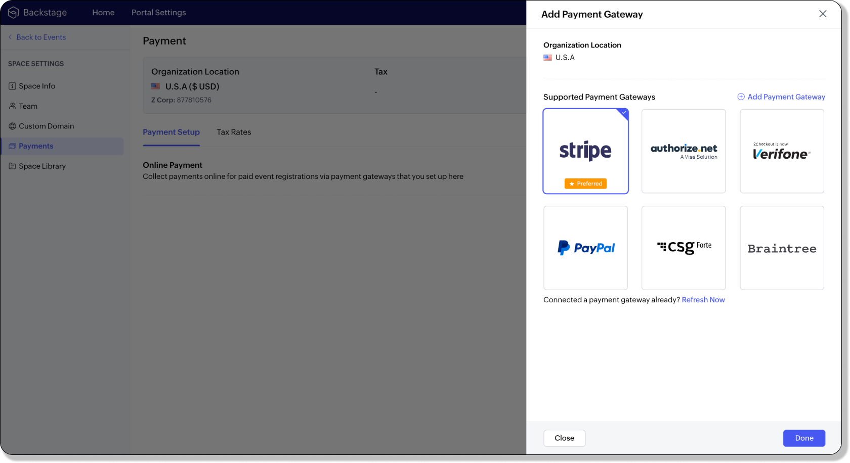The image size is (850, 463).
Task: Select the Stripe payment gateway card
Action: [x=585, y=151]
